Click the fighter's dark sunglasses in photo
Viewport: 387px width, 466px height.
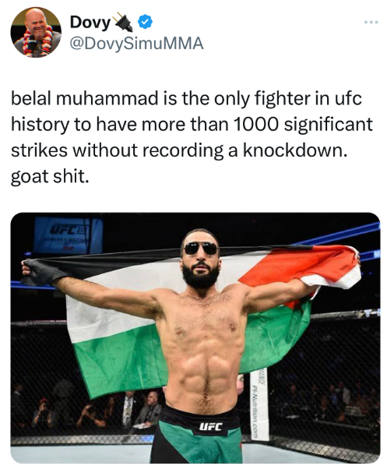[200, 249]
